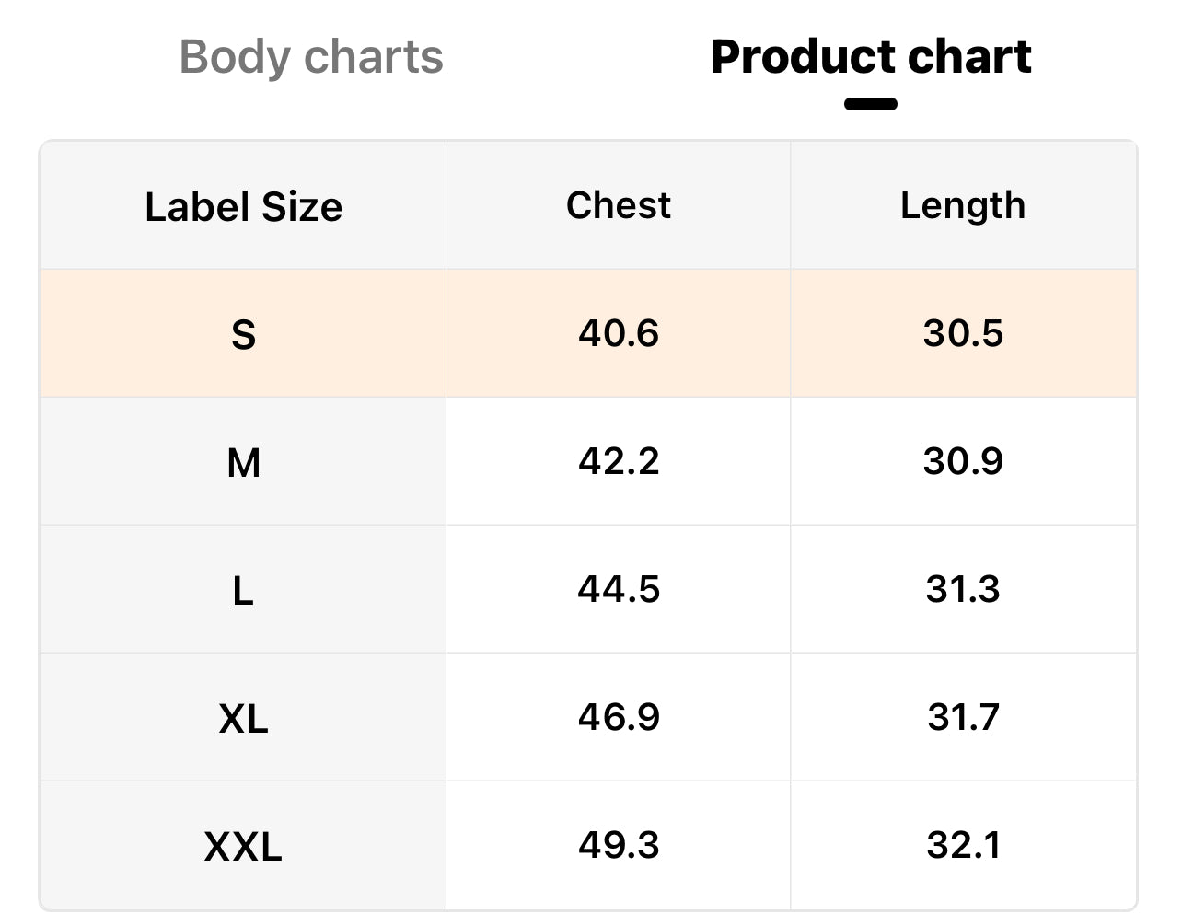Image resolution: width=1182 pixels, height=914 pixels.
Task: Open the Product chart tab
Action: pyautogui.click(x=870, y=57)
